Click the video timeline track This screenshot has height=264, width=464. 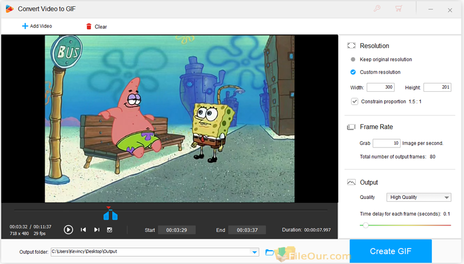tap(171, 210)
